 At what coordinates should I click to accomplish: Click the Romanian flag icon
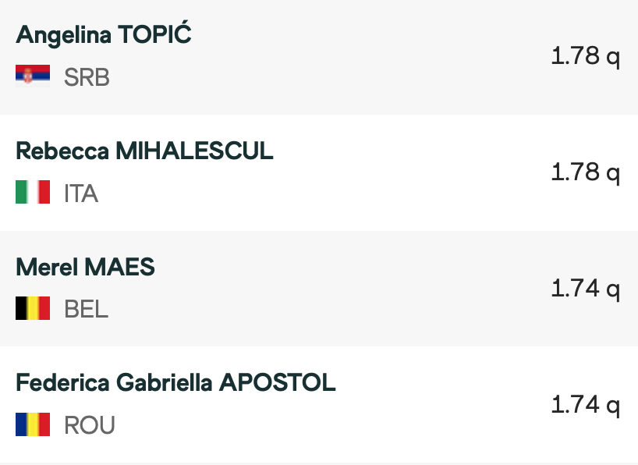[x=33, y=424]
